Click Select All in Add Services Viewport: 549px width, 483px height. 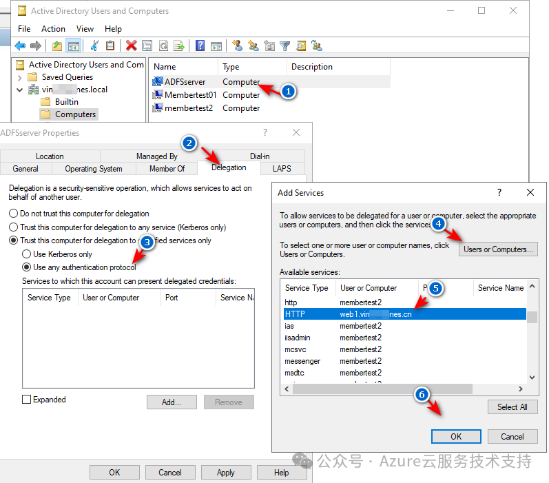click(x=512, y=407)
